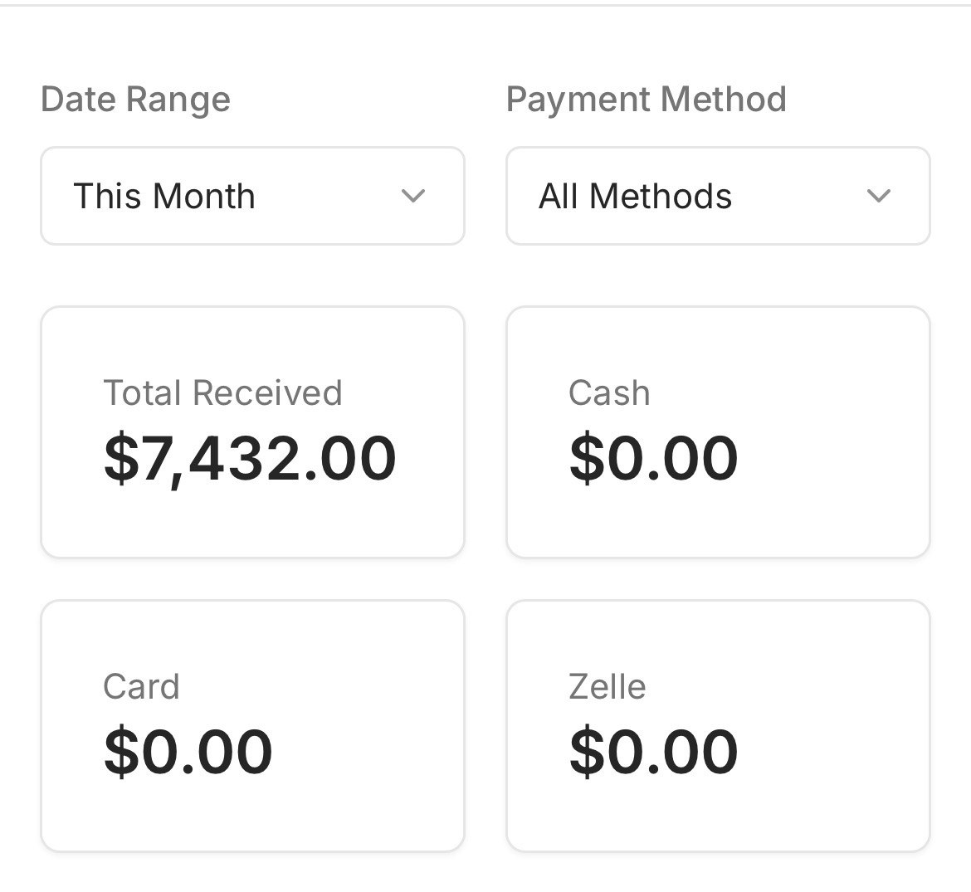Click the Cash heading text
The height and width of the screenshot is (892, 971).
[x=609, y=392]
